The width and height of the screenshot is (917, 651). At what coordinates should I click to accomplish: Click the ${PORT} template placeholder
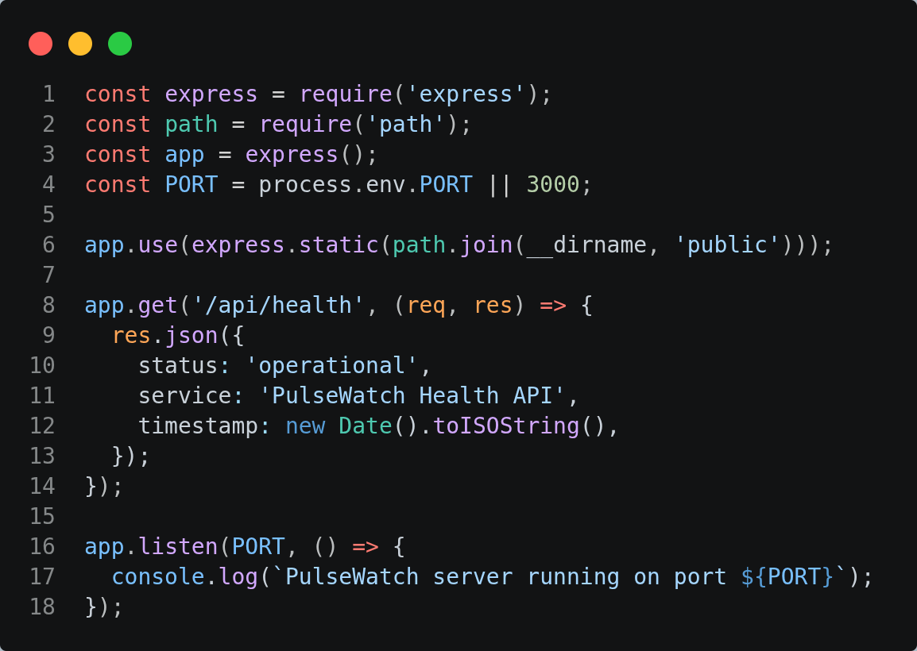click(787, 577)
